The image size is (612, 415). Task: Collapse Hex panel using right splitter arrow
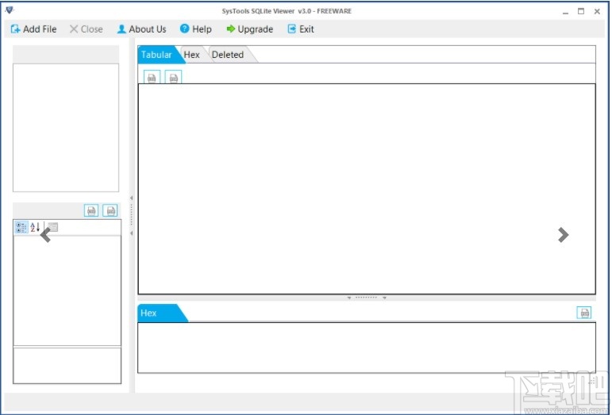click(384, 298)
